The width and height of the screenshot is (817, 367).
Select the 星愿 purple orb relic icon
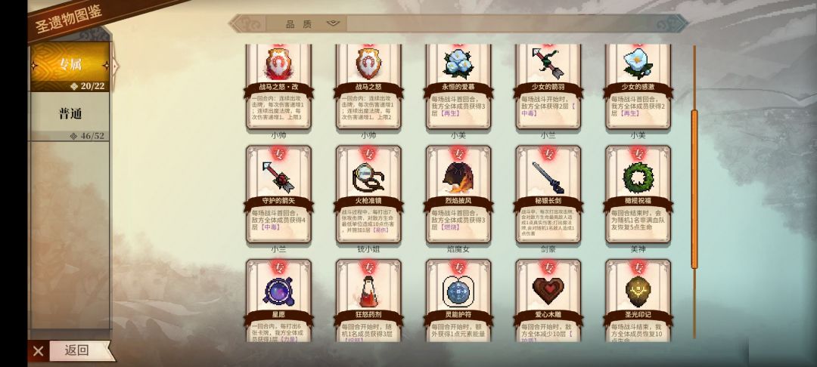278,291
